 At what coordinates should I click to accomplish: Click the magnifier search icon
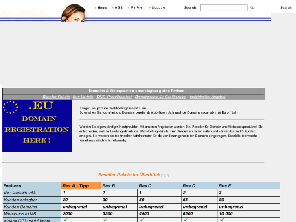pos(252,8)
